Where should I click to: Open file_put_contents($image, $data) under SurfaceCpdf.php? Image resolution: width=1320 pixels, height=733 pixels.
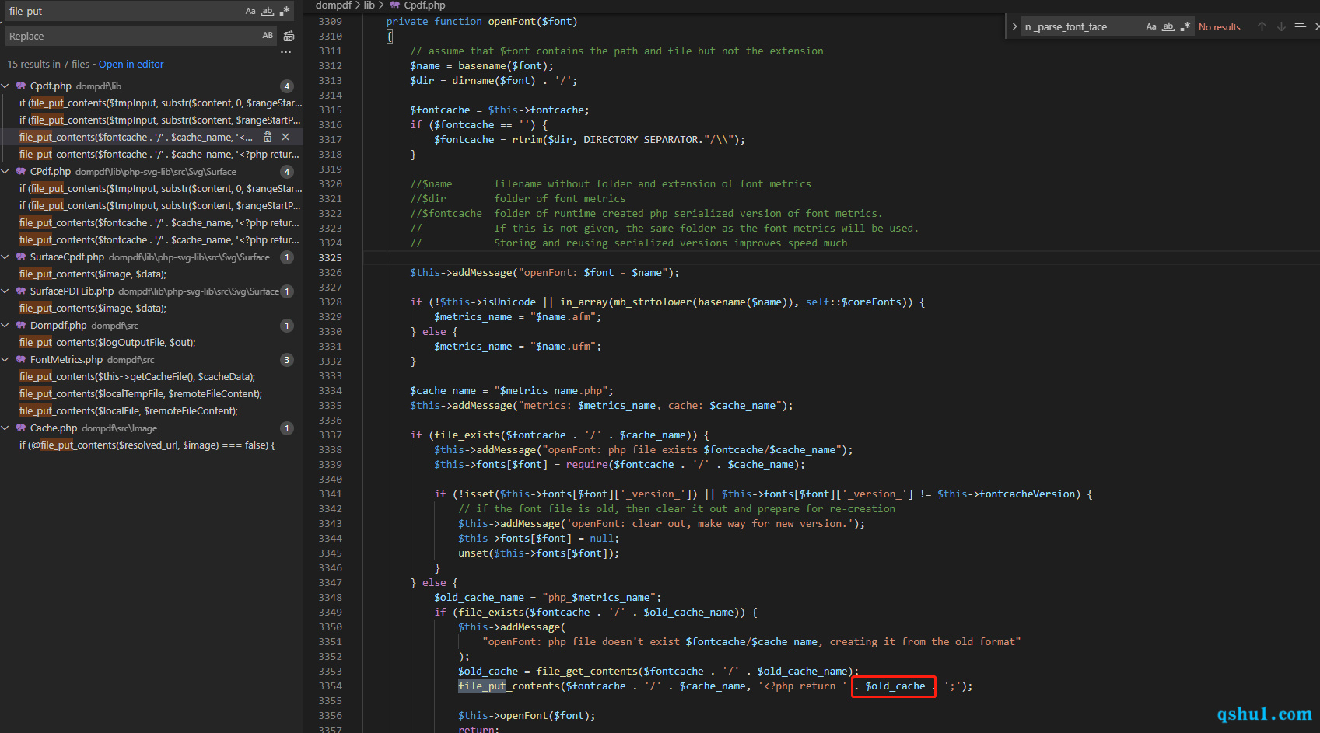(x=93, y=274)
